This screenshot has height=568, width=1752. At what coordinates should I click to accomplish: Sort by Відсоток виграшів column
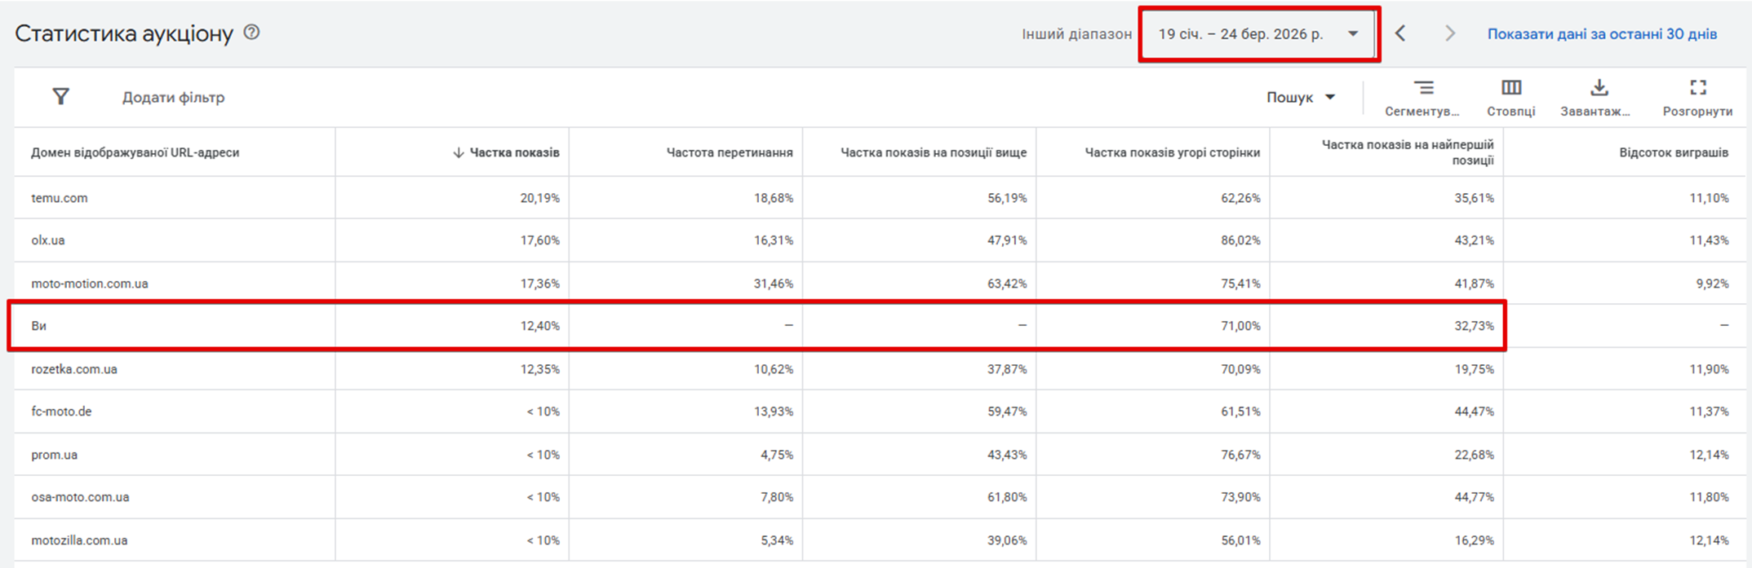pyautogui.click(x=1673, y=152)
